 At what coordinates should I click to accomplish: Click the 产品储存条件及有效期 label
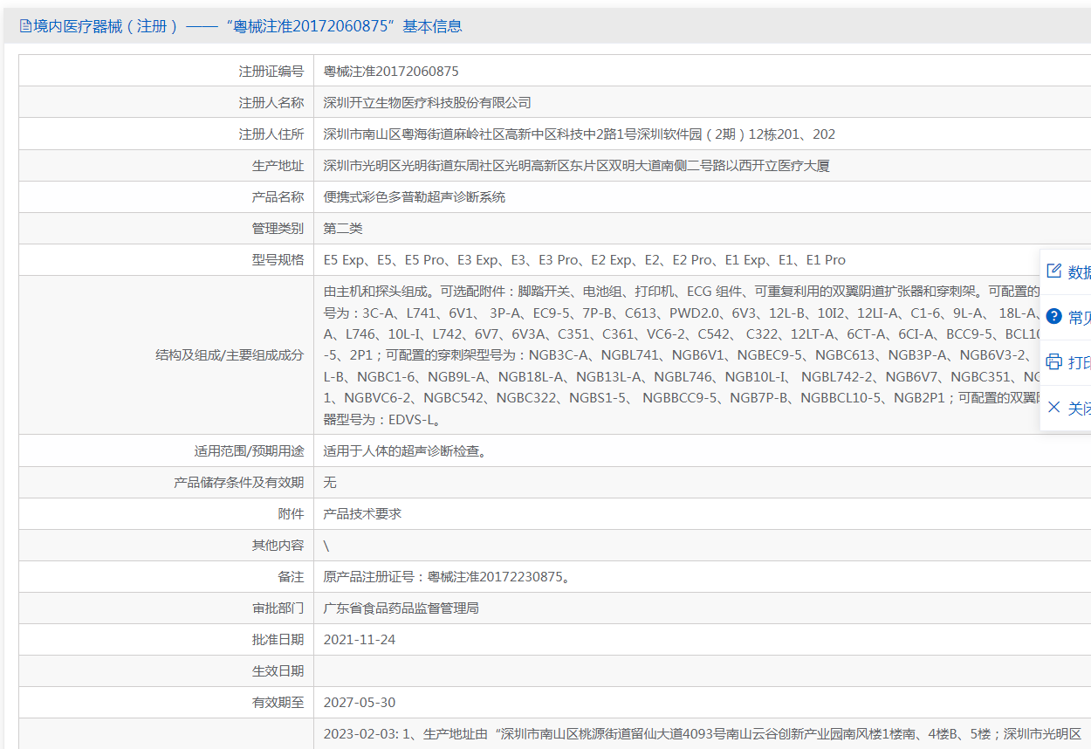239,483
